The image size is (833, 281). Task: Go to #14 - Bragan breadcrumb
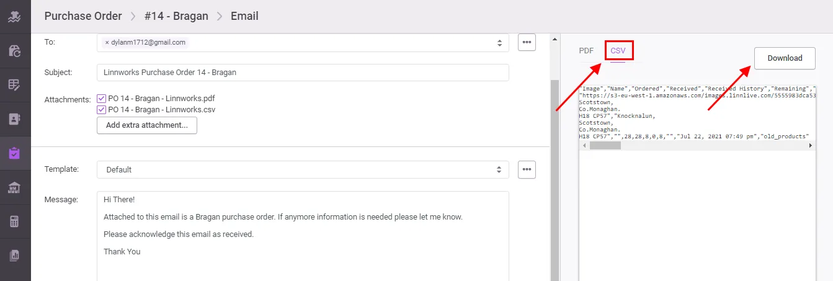click(x=176, y=16)
